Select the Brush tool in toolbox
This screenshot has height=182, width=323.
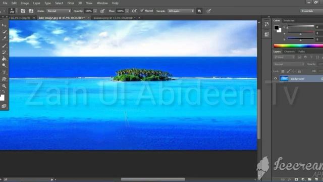pos(4,45)
